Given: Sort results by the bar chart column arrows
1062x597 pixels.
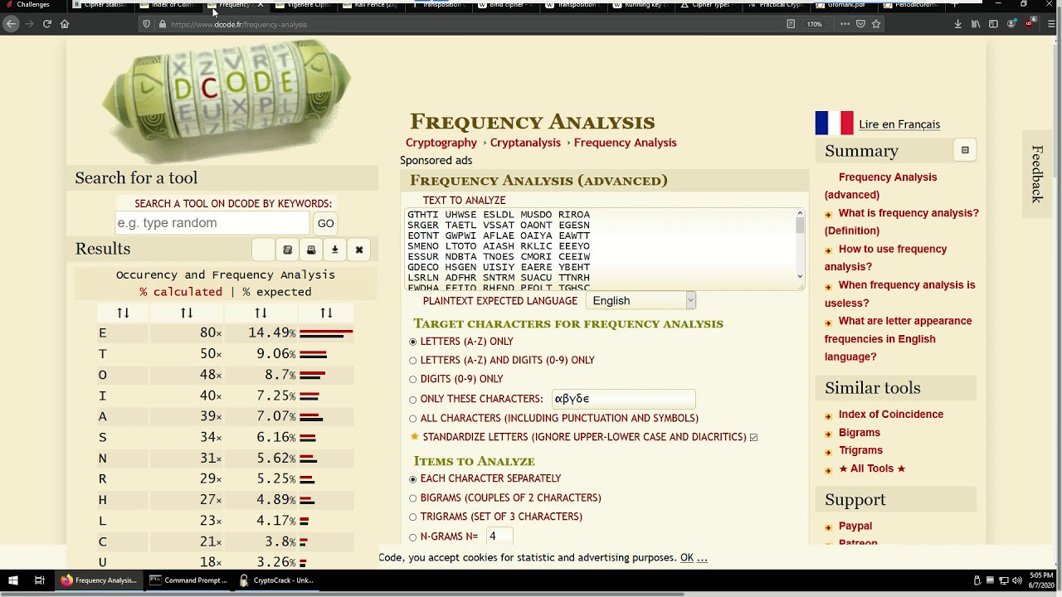Looking at the screenshot, I should 326,313.
